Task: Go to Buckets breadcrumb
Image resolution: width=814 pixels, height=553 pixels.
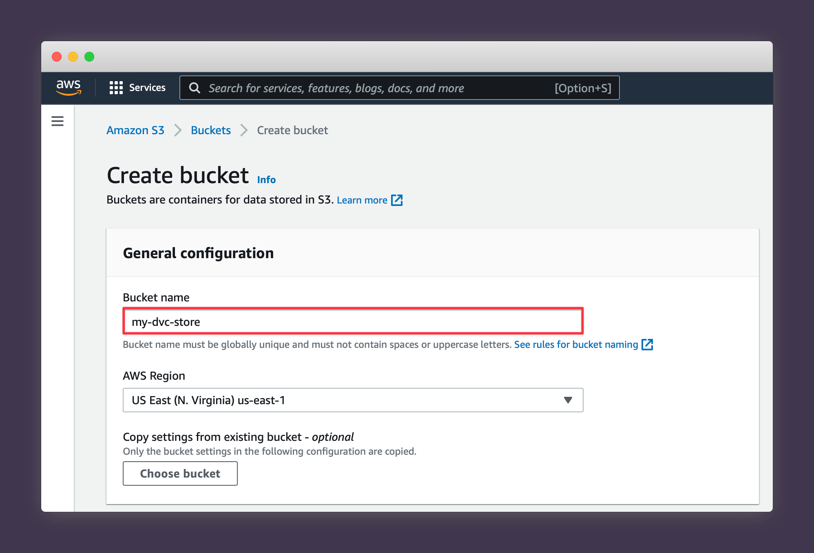Action: pyautogui.click(x=211, y=130)
